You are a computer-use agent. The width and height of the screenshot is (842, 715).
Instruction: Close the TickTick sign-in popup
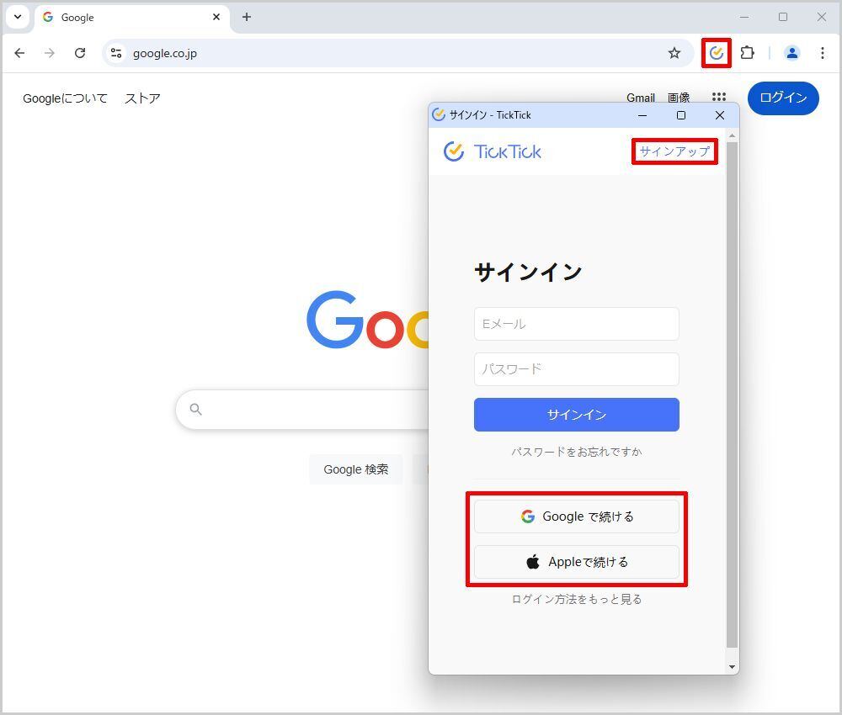click(720, 115)
